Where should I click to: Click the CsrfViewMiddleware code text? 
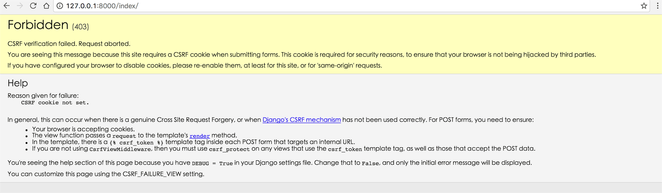[120, 149]
